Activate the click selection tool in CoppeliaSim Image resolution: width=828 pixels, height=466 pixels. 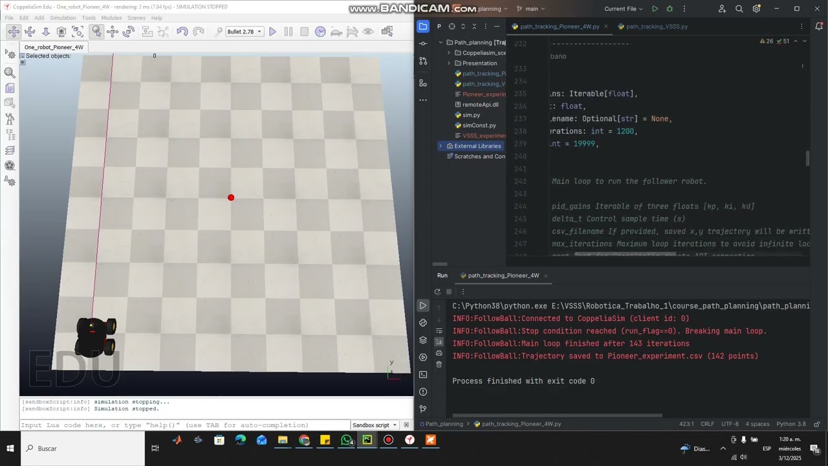click(x=96, y=31)
